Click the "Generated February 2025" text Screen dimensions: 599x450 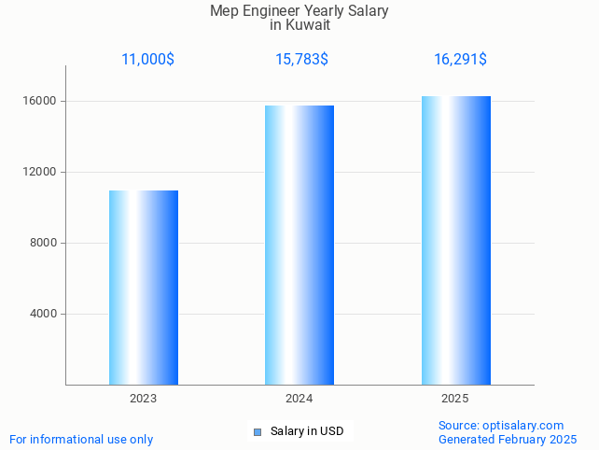pyautogui.click(x=508, y=439)
